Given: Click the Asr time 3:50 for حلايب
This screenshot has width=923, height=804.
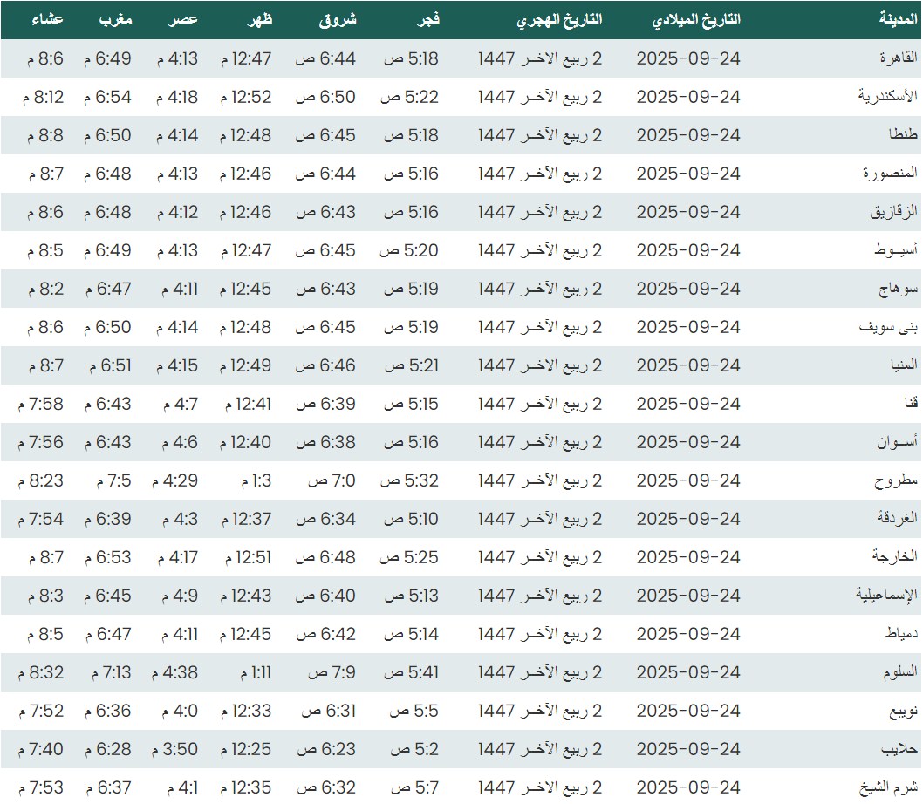Looking at the screenshot, I should (x=175, y=749).
